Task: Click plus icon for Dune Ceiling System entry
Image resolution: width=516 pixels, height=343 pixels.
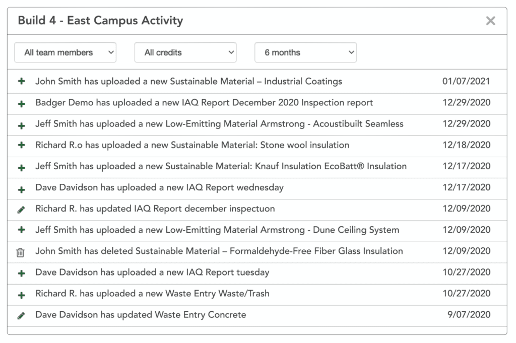Action: pos(21,230)
